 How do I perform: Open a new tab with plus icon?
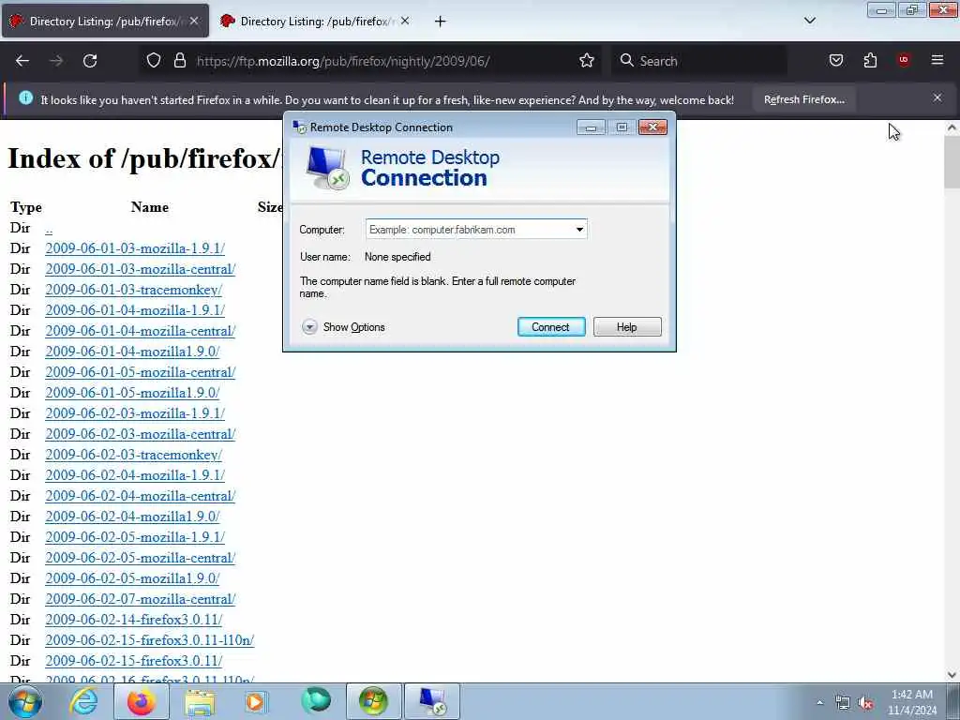tap(440, 22)
